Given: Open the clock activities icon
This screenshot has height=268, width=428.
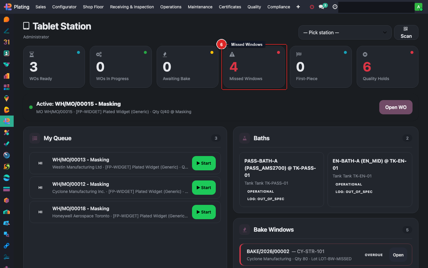Looking at the screenshot, I should click(x=335, y=7).
